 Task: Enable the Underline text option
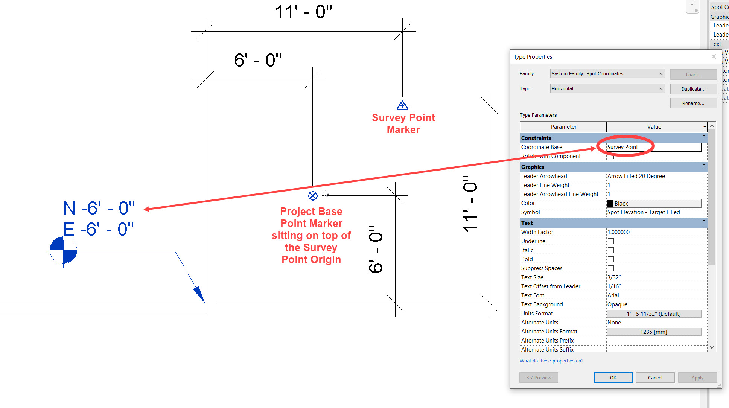pos(610,241)
